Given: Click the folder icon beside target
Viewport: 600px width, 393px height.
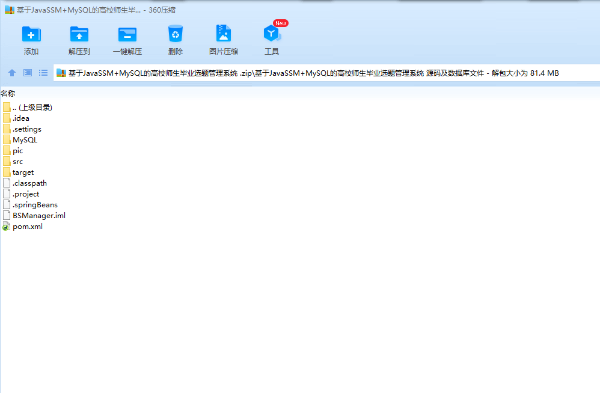Looking at the screenshot, I should (x=7, y=172).
